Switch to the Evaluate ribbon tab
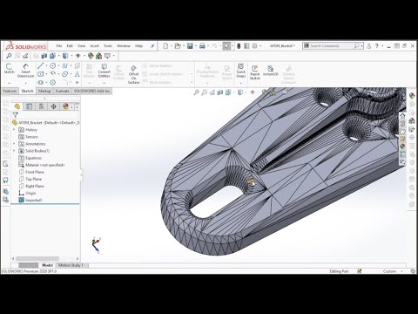 [x=63, y=91]
